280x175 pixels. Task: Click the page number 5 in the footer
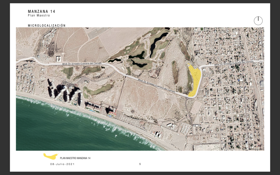point(140,164)
